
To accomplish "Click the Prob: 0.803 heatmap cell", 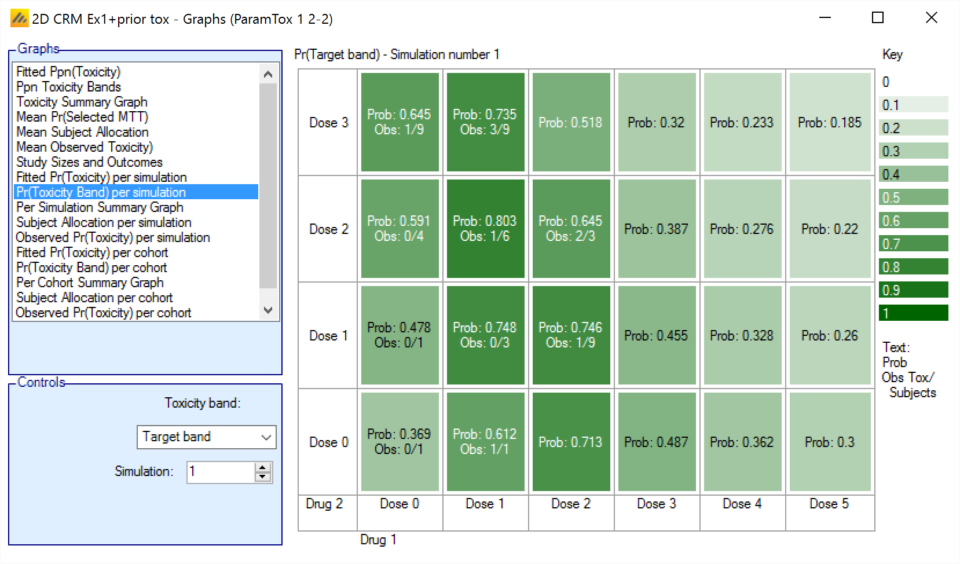I will pyautogui.click(x=485, y=229).
